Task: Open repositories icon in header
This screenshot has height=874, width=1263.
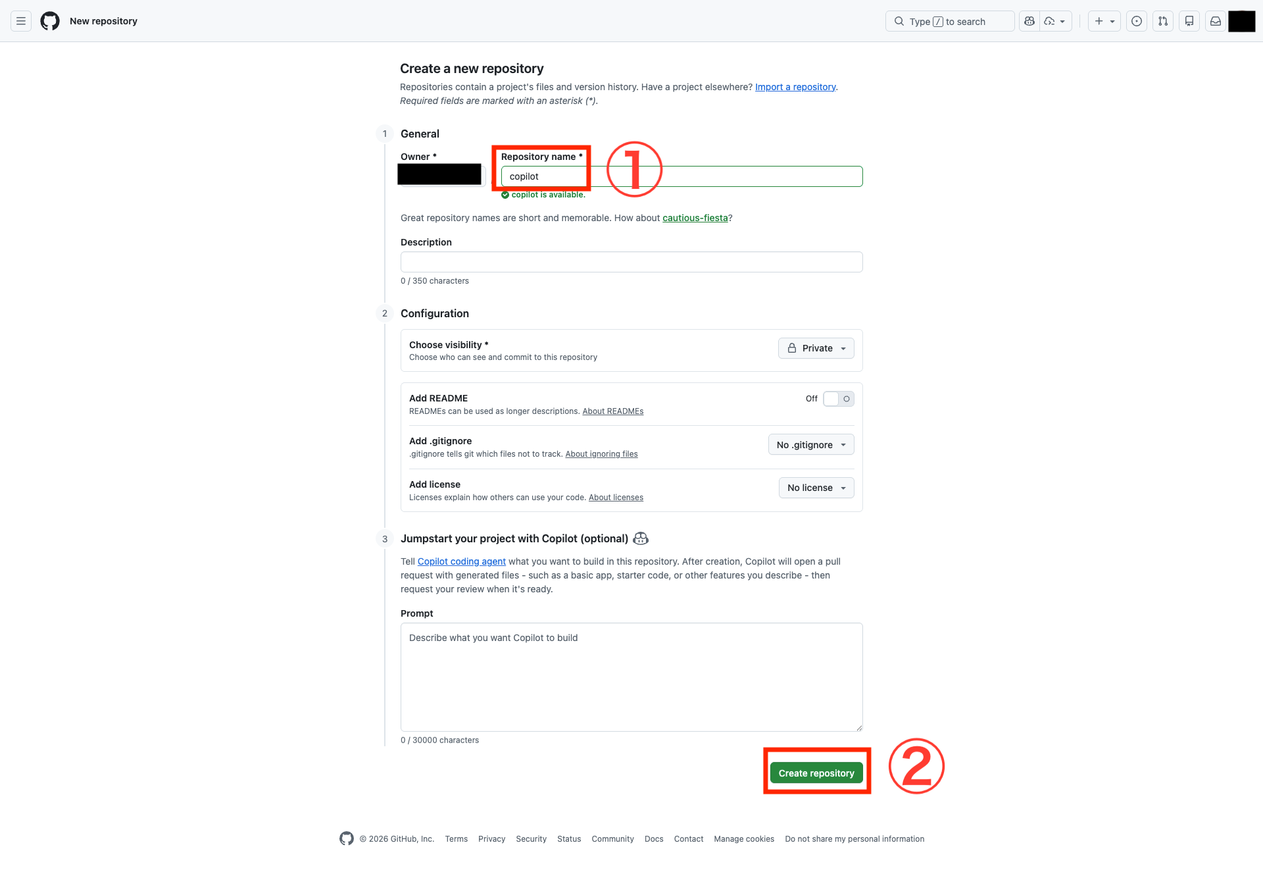Action: point(1189,21)
